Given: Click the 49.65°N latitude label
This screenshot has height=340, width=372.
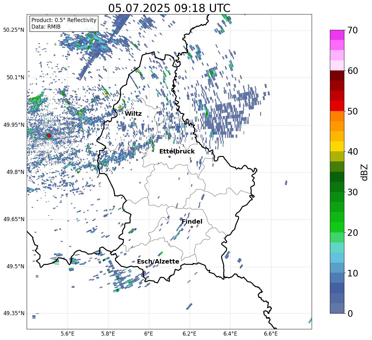Looking at the screenshot, I should pos(14,219).
